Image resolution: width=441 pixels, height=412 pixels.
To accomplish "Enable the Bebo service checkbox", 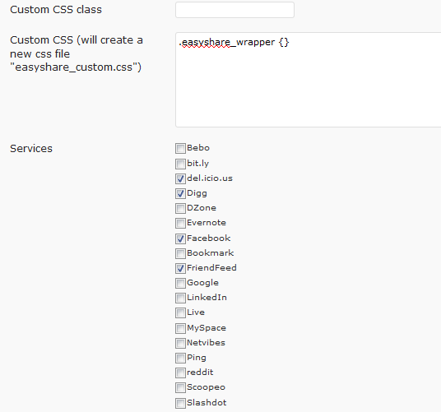I will point(180,148).
